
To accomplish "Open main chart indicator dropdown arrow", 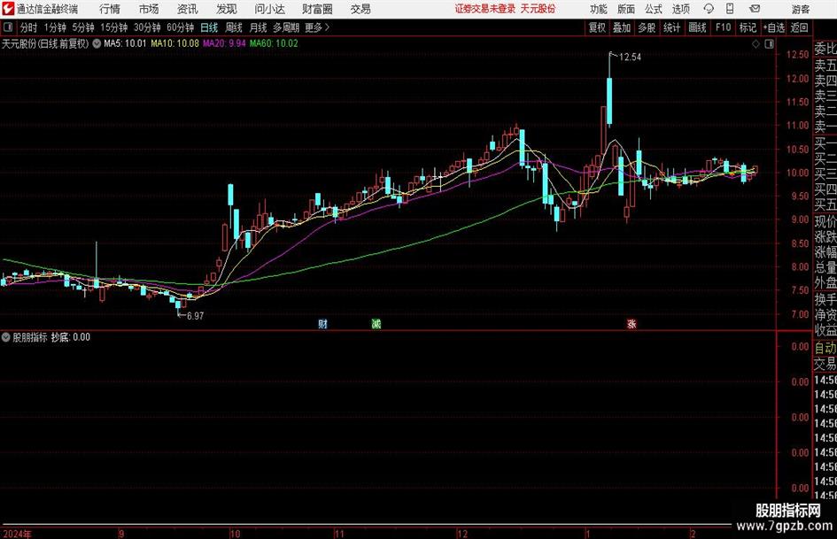I will (97, 43).
